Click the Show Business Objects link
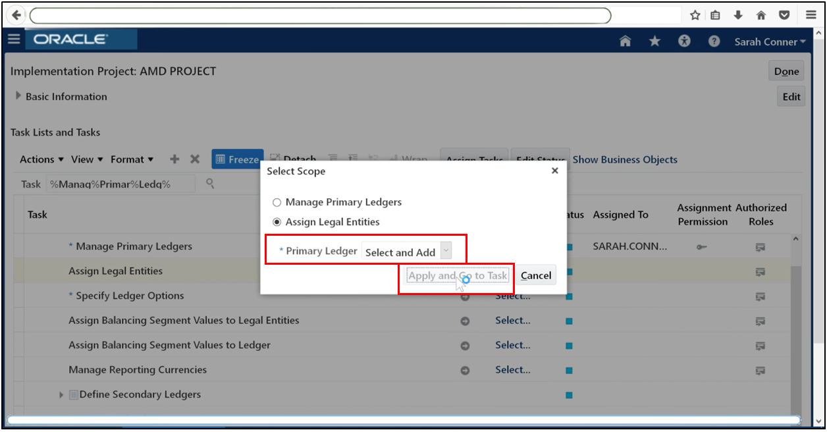 point(624,159)
